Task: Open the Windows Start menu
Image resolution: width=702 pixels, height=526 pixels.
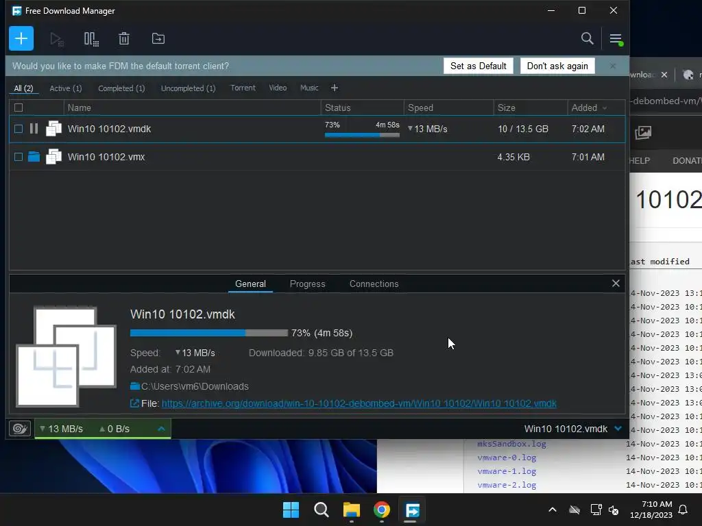Action: (291, 510)
